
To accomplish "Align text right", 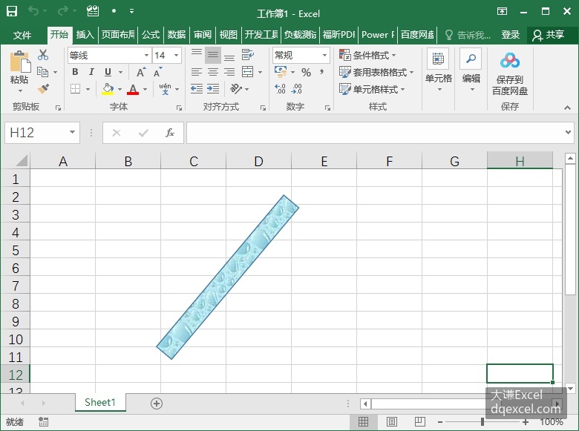I will point(229,72).
